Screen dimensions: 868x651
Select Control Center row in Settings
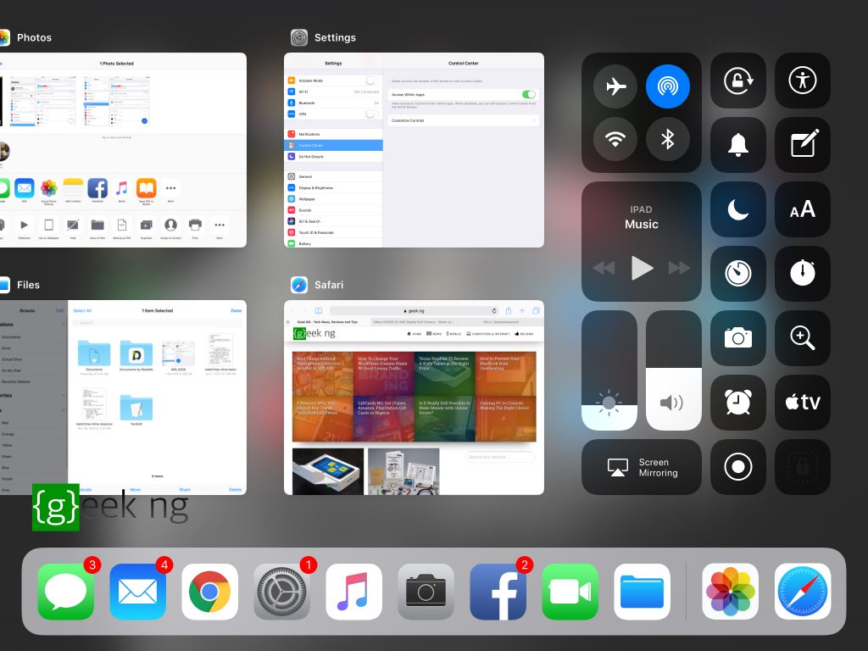pyautogui.click(x=333, y=145)
